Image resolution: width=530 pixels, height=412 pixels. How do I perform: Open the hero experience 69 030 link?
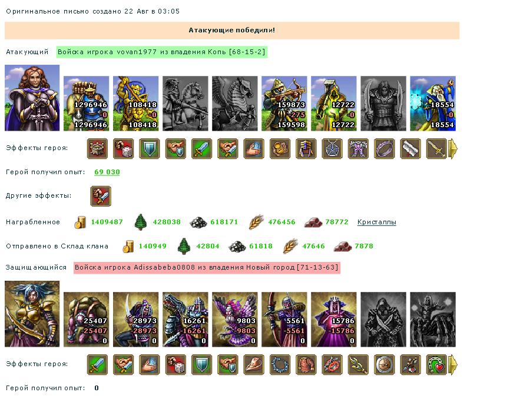point(107,172)
